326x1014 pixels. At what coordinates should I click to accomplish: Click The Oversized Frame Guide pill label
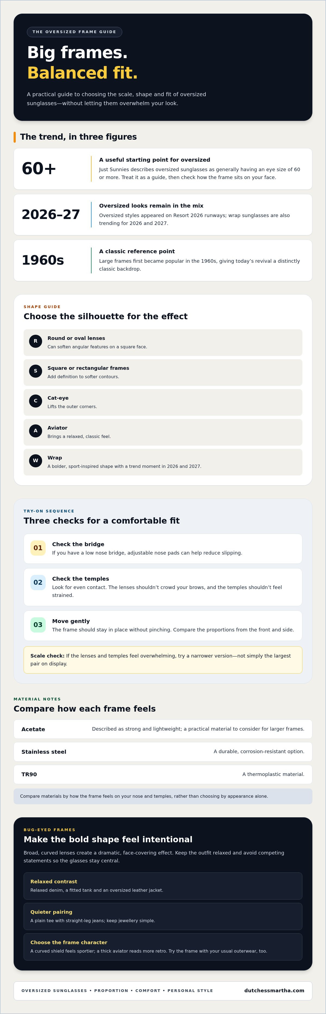tap(74, 32)
